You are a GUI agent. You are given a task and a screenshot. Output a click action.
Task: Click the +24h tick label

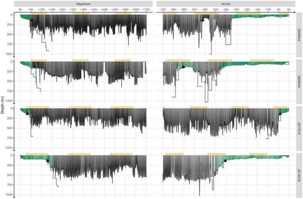(x=62, y=9)
